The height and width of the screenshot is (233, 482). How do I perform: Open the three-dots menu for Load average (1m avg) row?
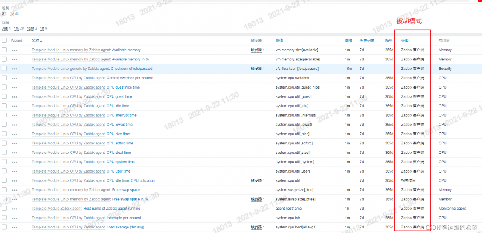[14, 227]
